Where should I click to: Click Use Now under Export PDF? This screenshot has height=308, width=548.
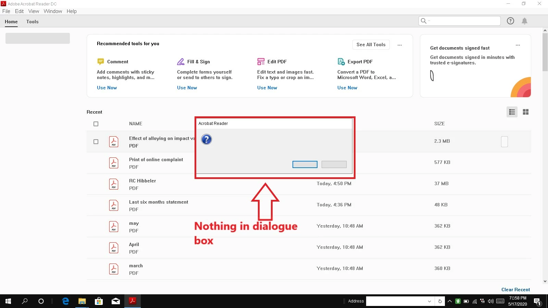pos(347,88)
